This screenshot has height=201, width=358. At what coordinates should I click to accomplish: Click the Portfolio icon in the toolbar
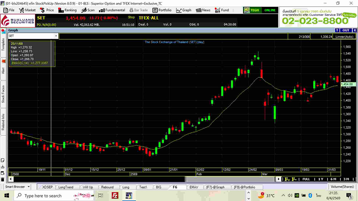[155, 10]
